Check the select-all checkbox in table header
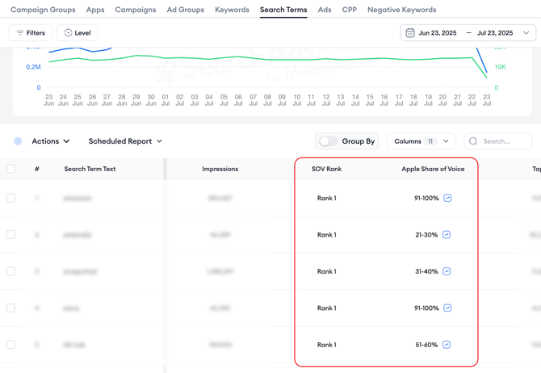The width and height of the screenshot is (541, 373). coord(10,169)
